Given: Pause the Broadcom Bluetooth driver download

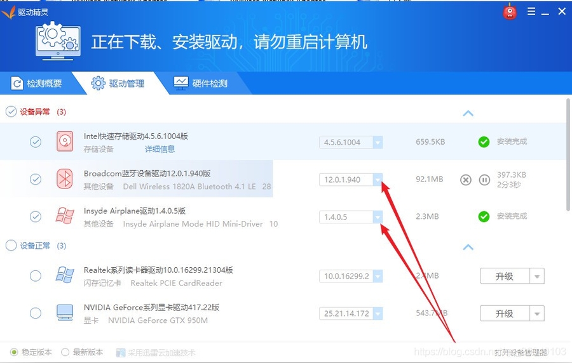Looking at the screenshot, I should pos(484,180).
